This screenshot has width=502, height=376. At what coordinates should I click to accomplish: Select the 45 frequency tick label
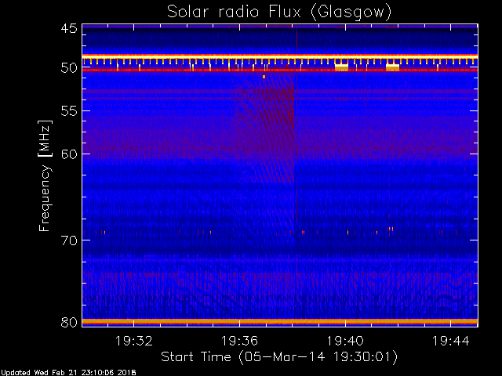pos(69,28)
